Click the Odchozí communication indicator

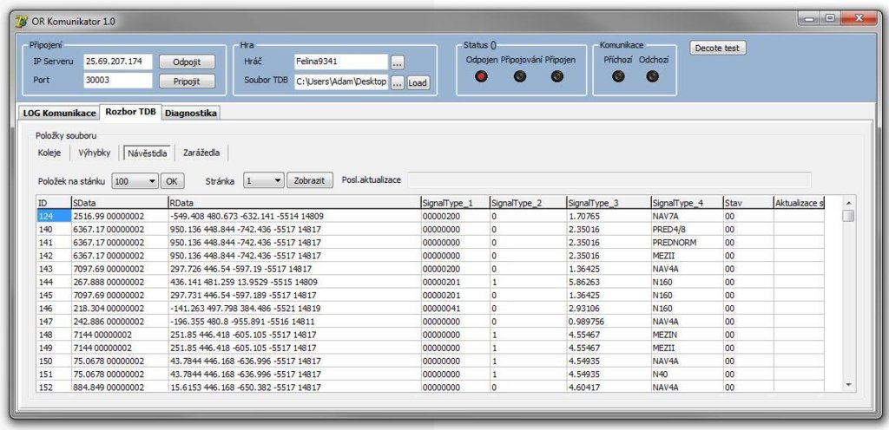[653, 76]
